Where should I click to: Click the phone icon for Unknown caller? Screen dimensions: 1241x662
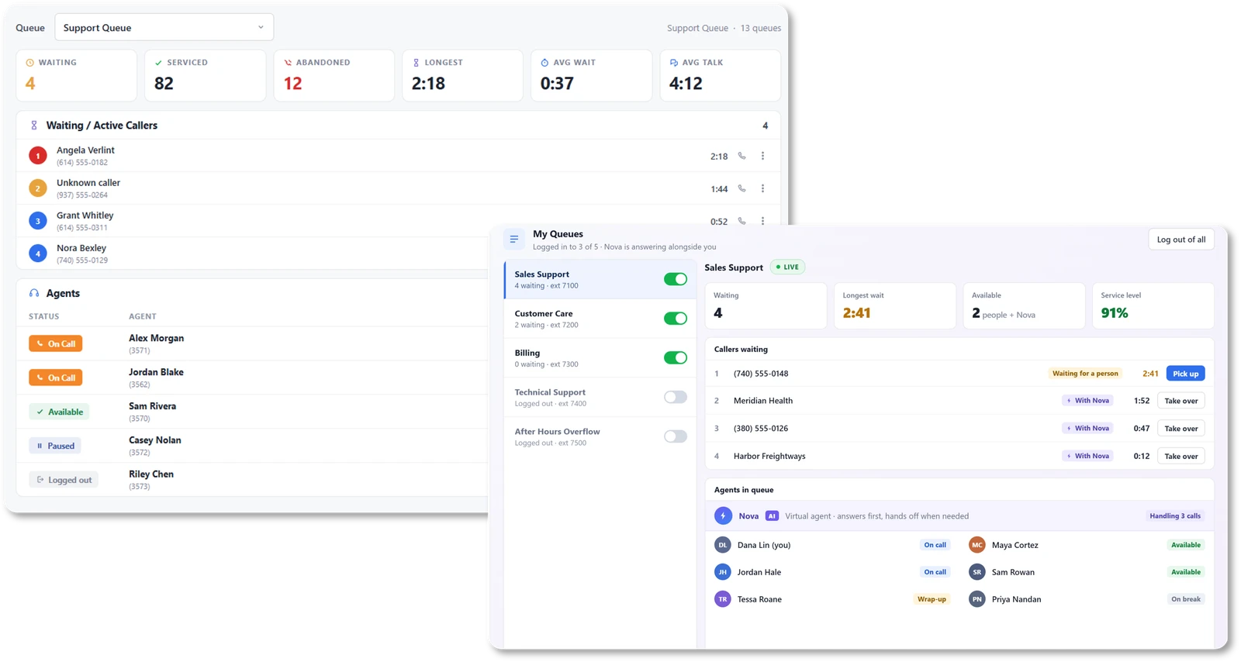click(741, 188)
